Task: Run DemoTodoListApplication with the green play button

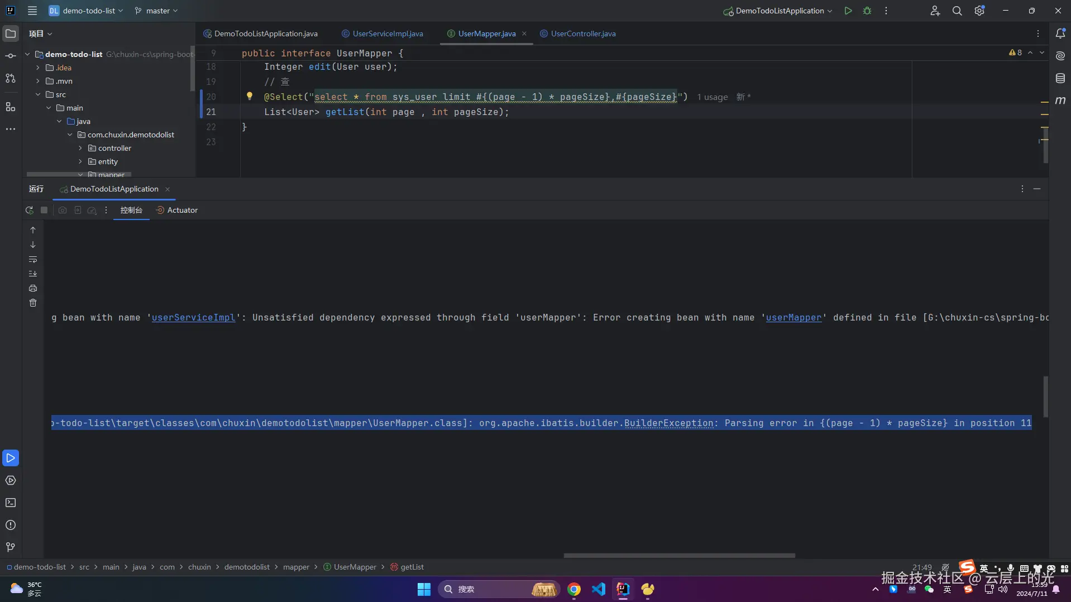Action: point(848,11)
